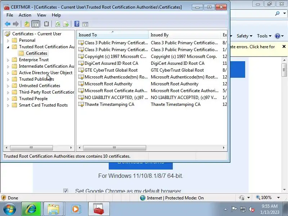Open the Action menu in CERTMGR
The image size is (288, 216).
tap(25, 15)
